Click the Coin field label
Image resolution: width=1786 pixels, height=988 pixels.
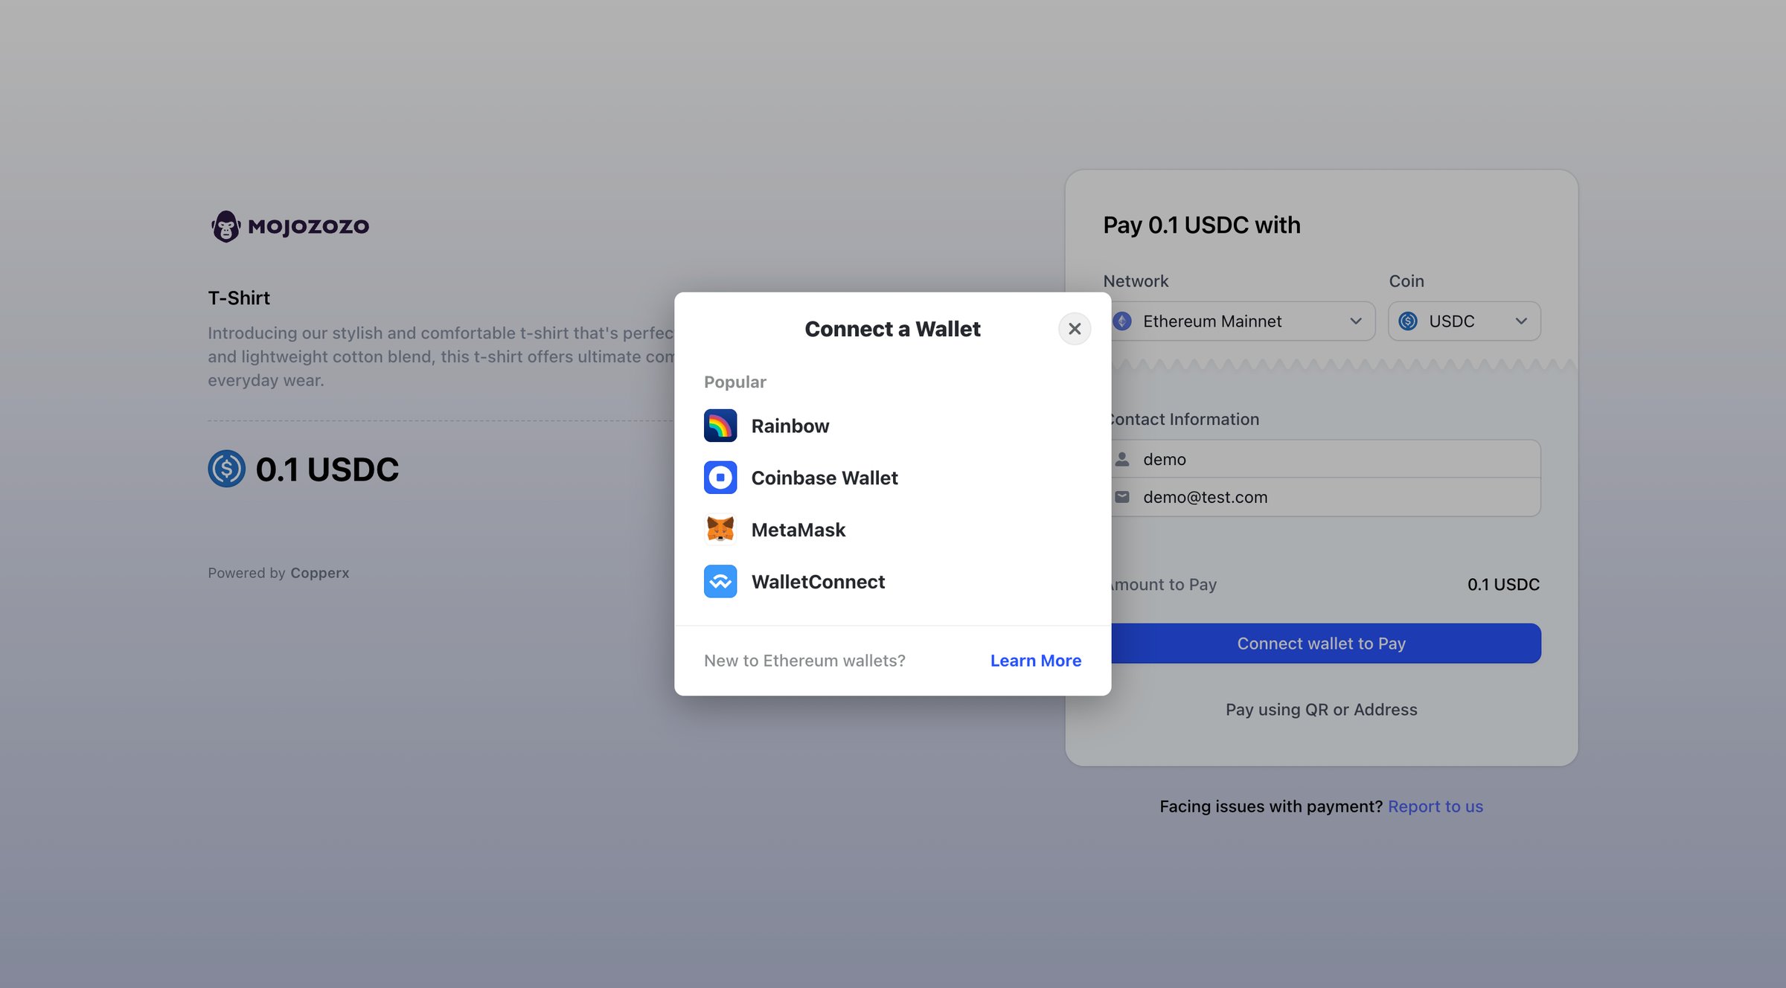pos(1406,281)
